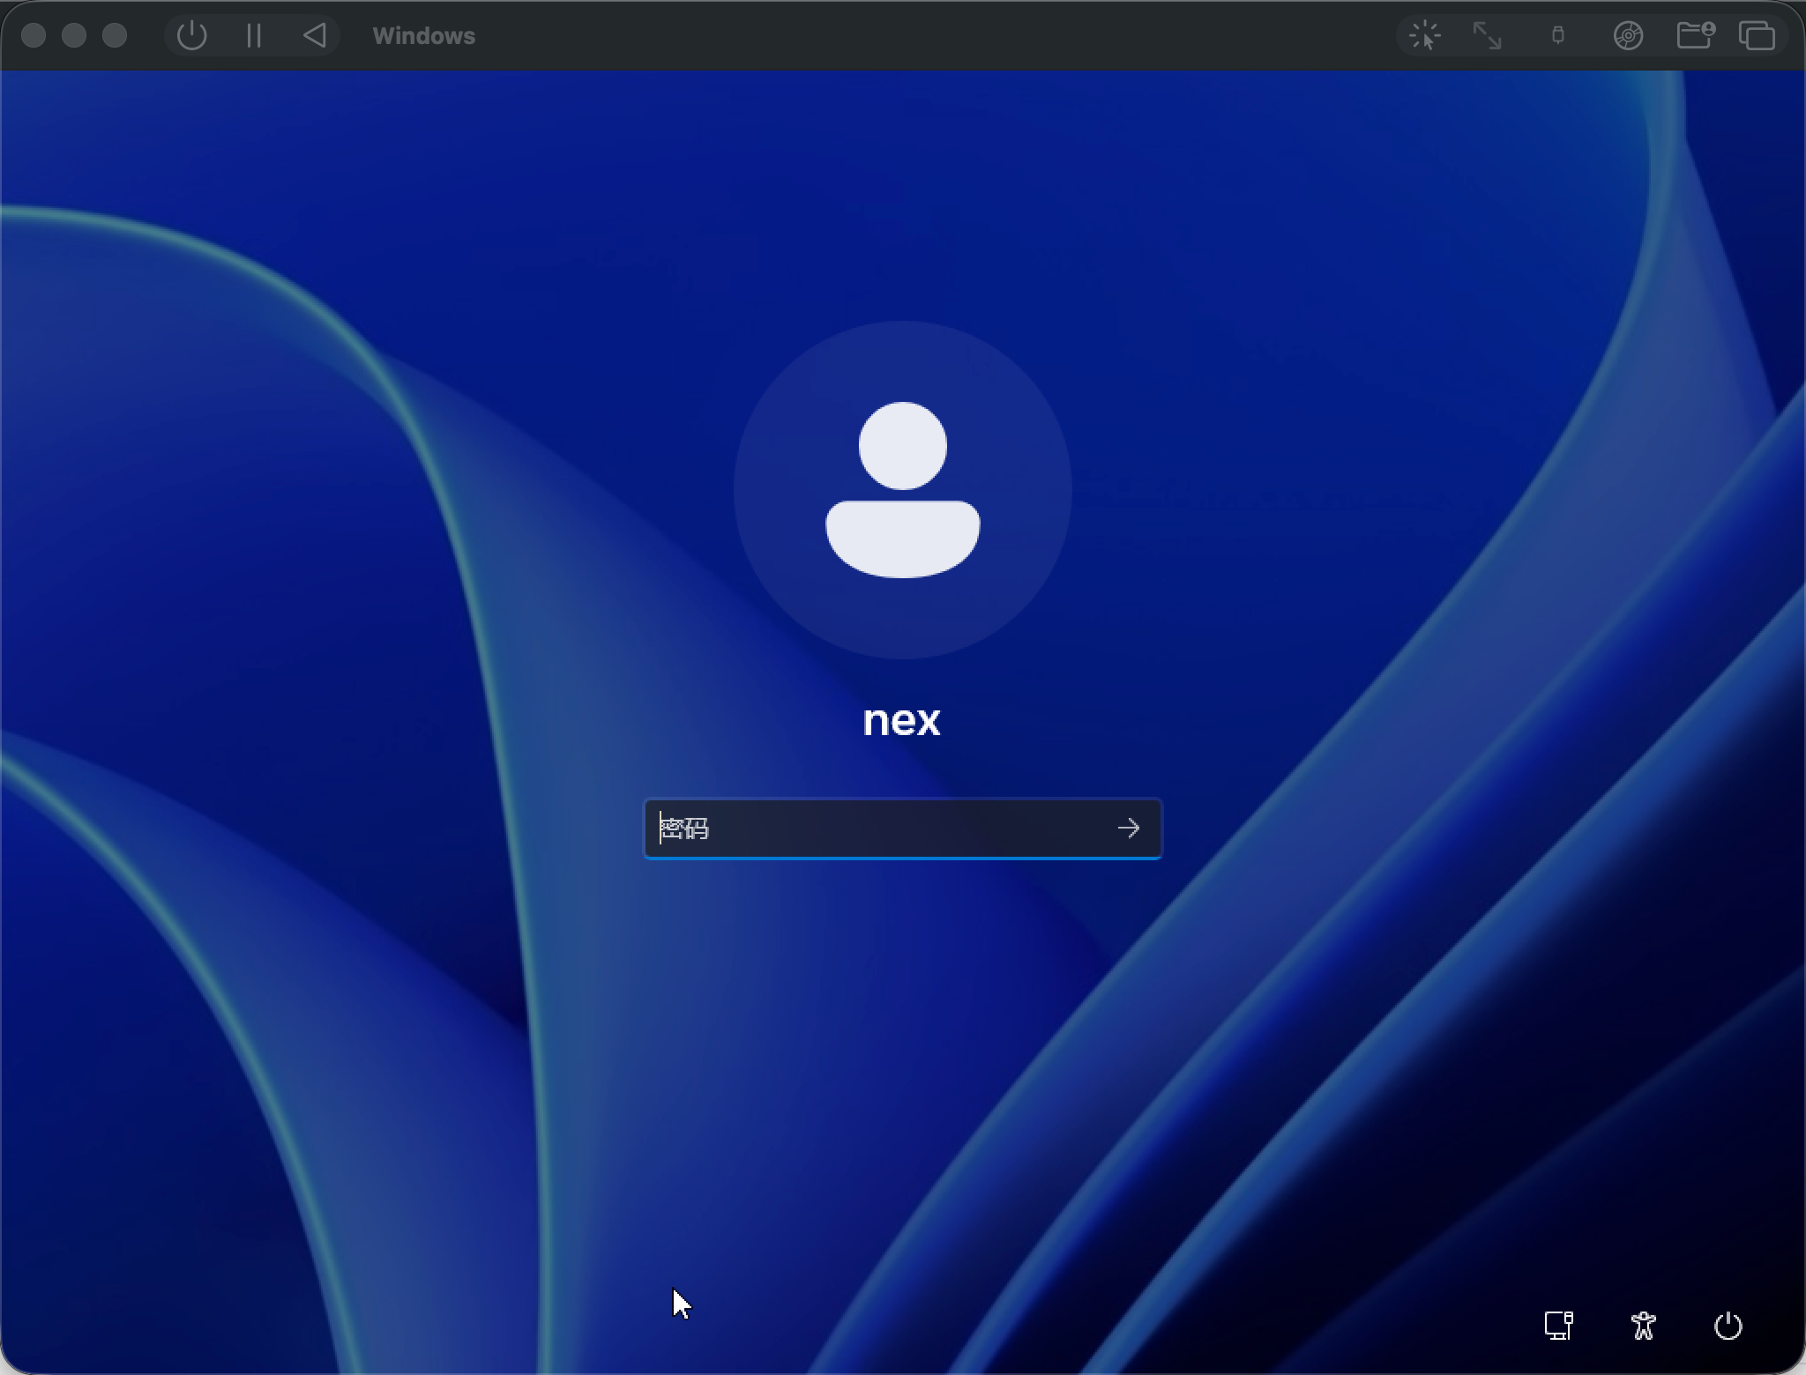
Task: Click the Windows power icon bottom right
Action: click(1728, 1326)
